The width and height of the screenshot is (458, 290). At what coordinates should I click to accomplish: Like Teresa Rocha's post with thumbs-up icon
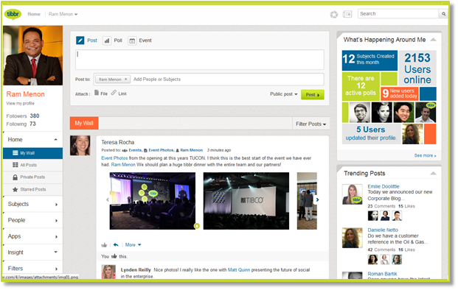coord(104,245)
